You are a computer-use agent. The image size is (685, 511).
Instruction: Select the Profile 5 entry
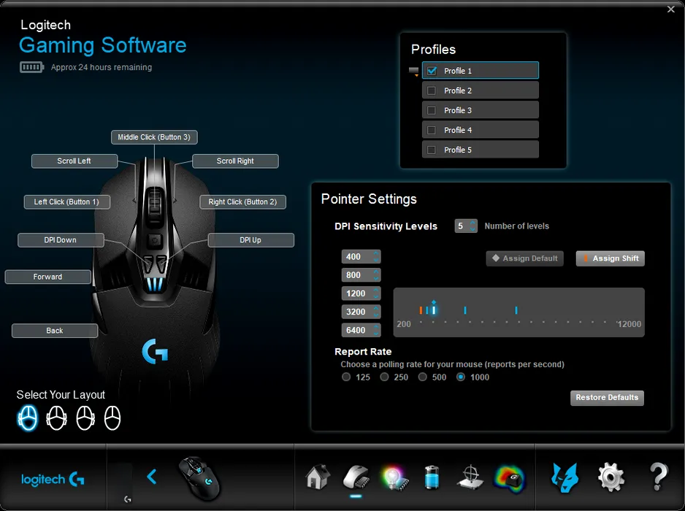pyautogui.click(x=480, y=150)
